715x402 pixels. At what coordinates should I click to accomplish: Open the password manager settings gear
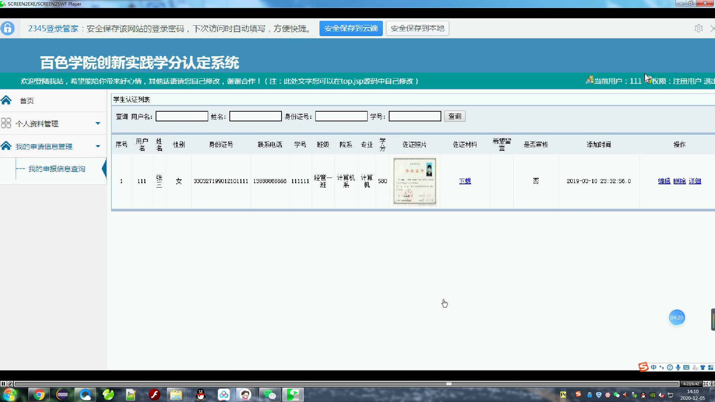tap(699, 28)
